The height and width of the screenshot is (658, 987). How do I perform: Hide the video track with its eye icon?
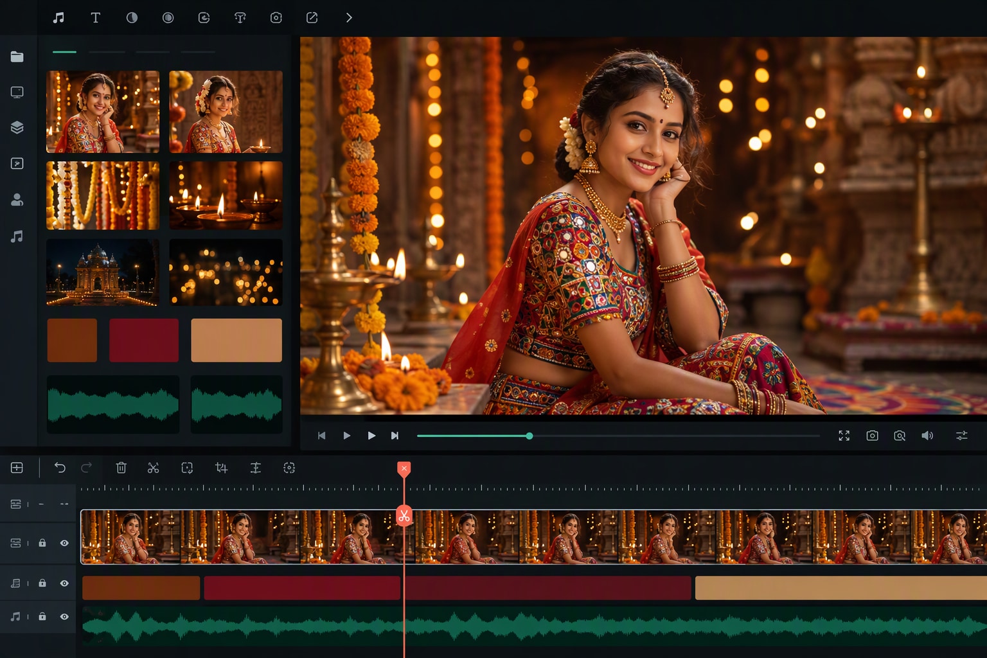[x=64, y=543]
